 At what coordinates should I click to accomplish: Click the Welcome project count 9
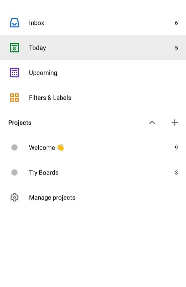pyautogui.click(x=176, y=147)
